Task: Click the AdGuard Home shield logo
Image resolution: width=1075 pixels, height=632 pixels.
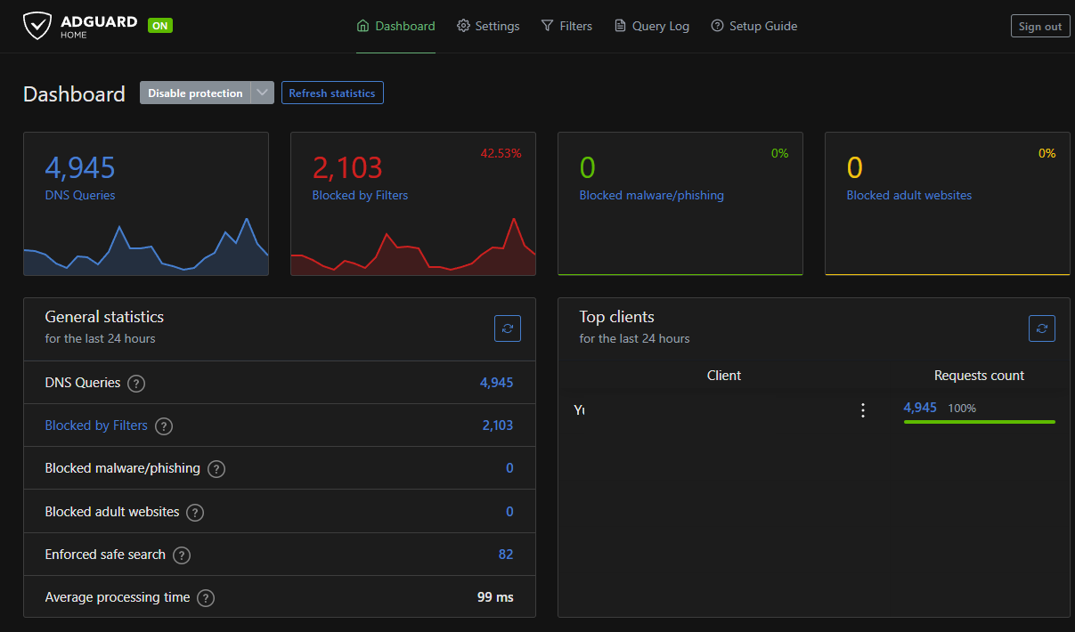Action: tap(37, 26)
